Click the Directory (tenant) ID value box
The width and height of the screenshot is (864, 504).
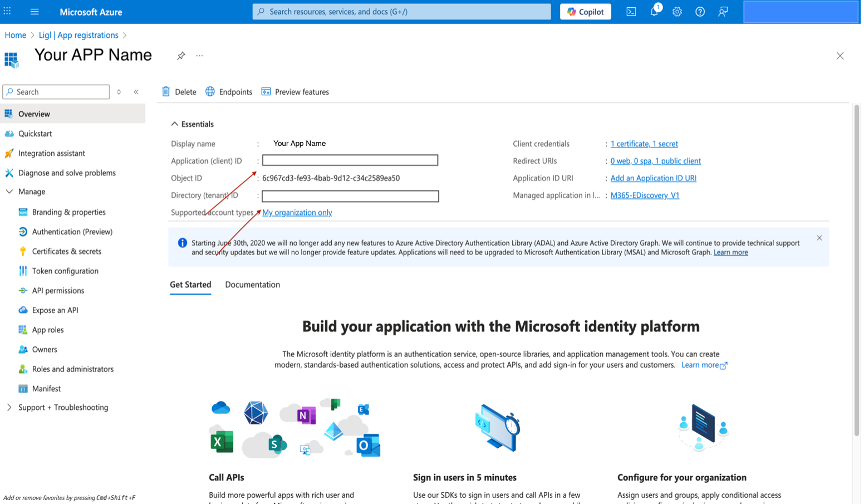(350, 196)
